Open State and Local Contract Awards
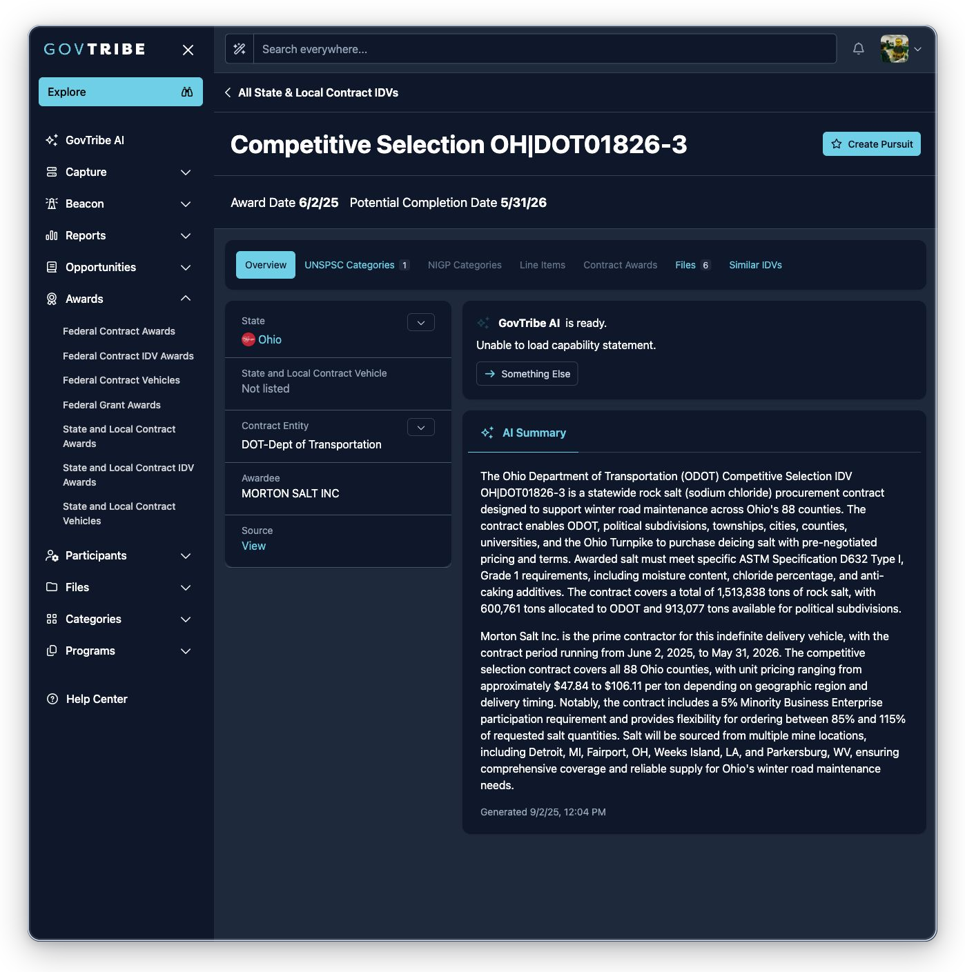 point(119,436)
